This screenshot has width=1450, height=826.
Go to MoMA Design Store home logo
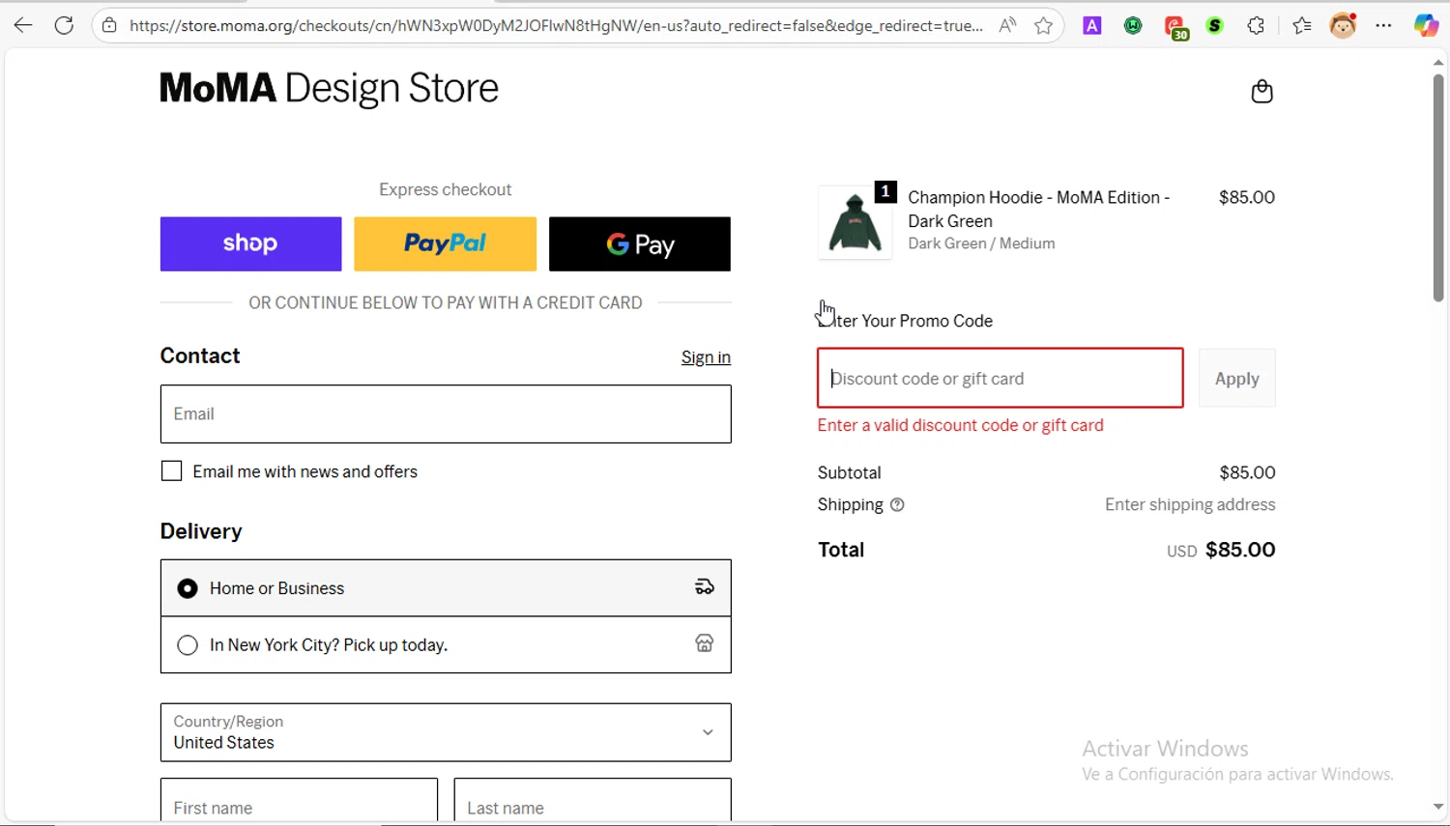pos(329,88)
